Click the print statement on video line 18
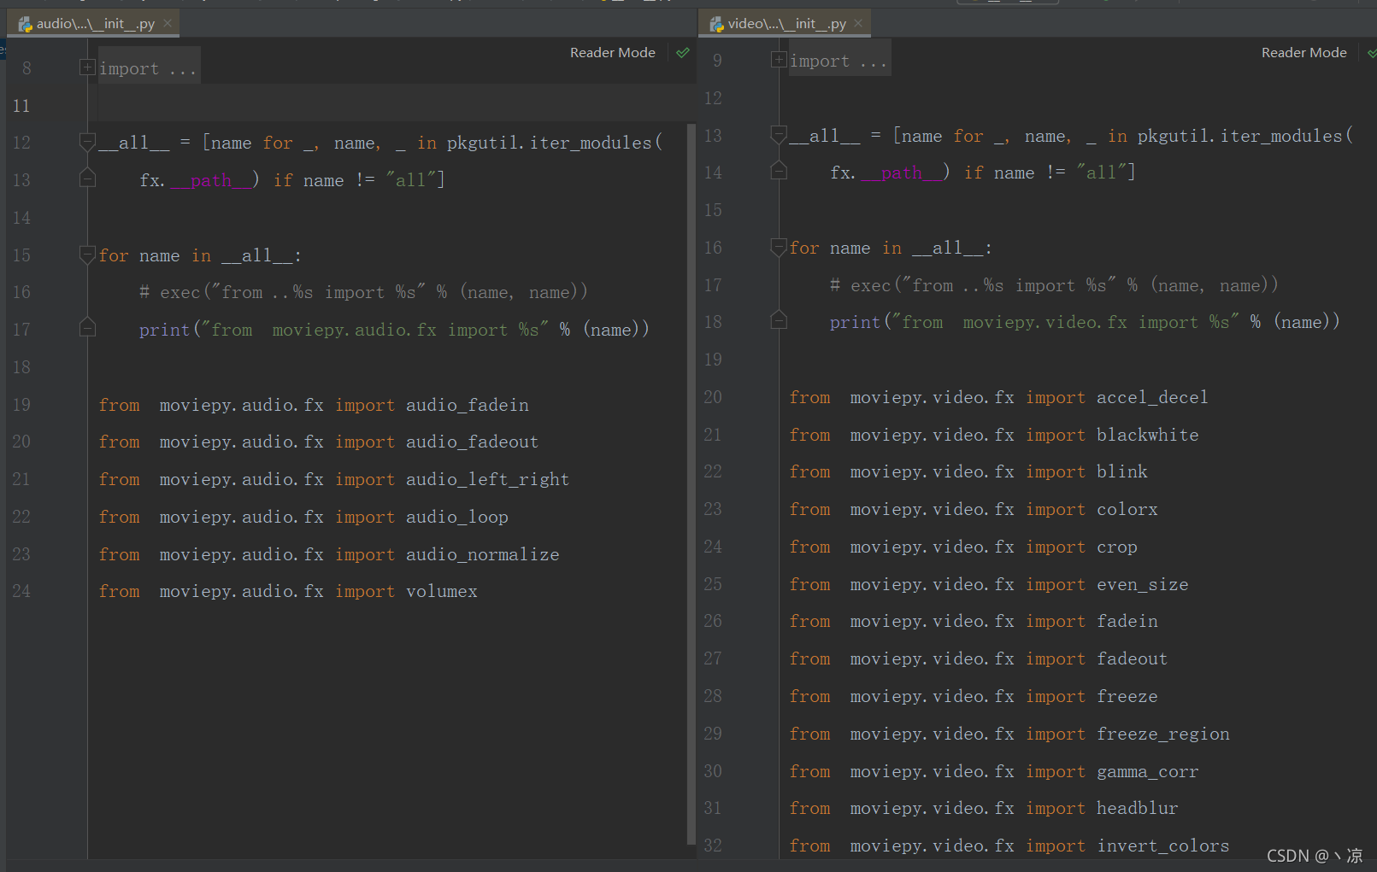 click(x=1085, y=322)
